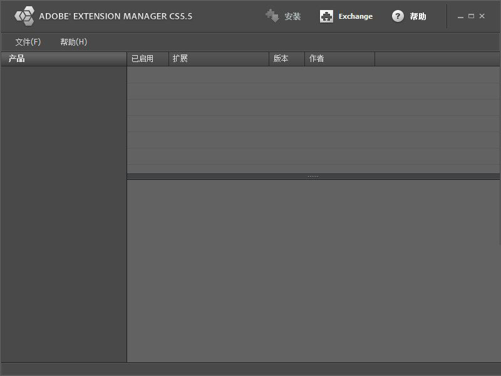Click the first empty row in extension list
The width and height of the screenshot is (501, 376).
[313, 75]
